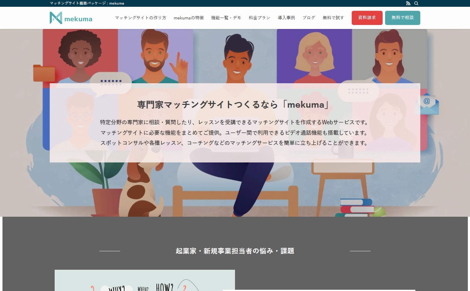The height and width of the screenshot is (291, 470).
Task: Open the RSS feed icon
Action: point(408,3)
